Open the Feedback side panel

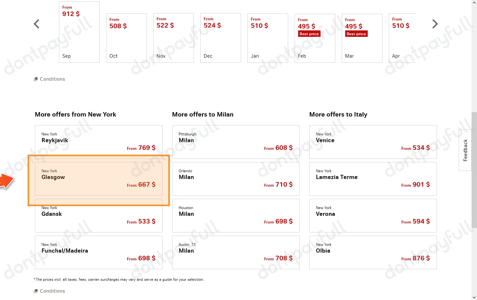465,150
